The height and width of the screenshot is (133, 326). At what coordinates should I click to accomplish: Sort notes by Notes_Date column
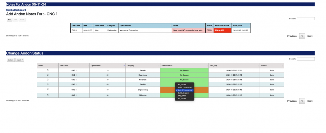tap(241, 25)
